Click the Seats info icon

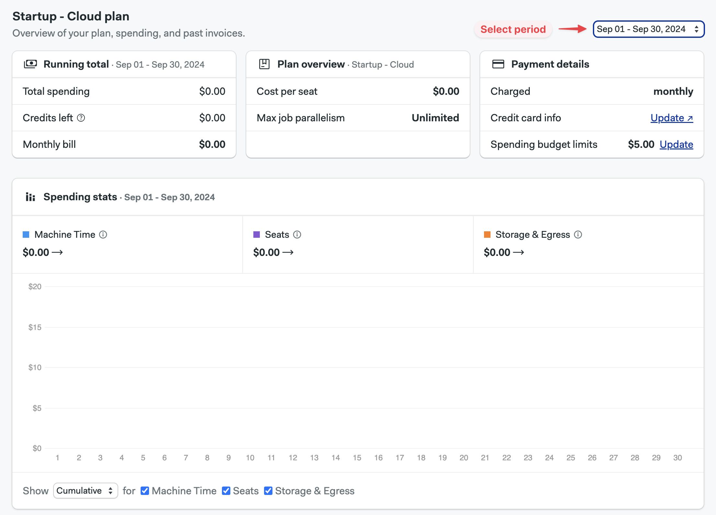(x=297, y=235)
